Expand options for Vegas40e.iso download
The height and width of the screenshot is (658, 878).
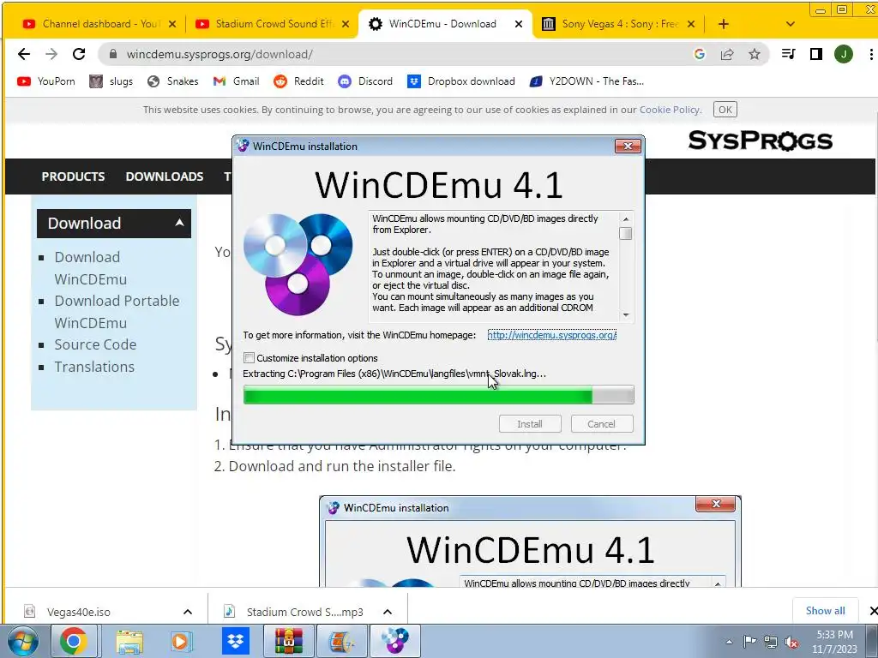(x=188, y=612)
